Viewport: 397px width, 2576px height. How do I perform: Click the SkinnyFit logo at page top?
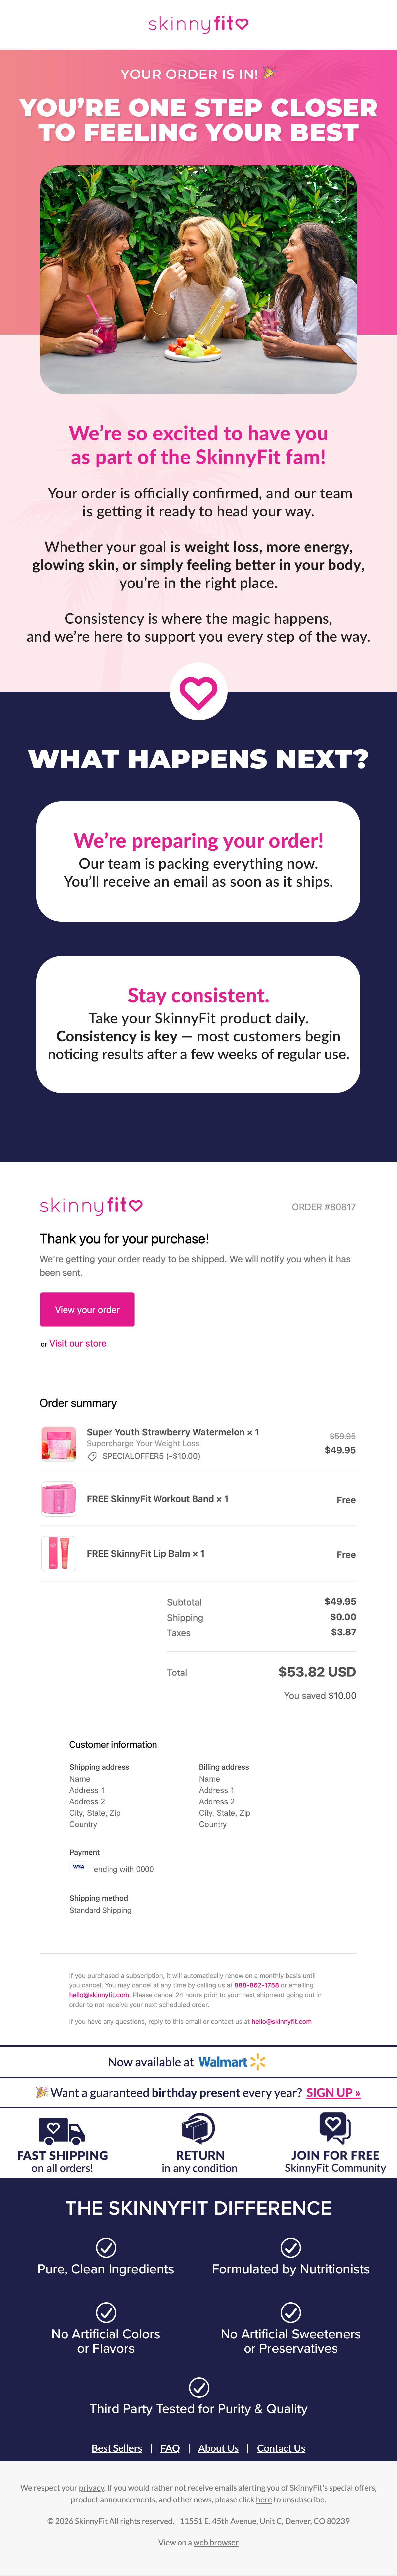coord(198,24)
